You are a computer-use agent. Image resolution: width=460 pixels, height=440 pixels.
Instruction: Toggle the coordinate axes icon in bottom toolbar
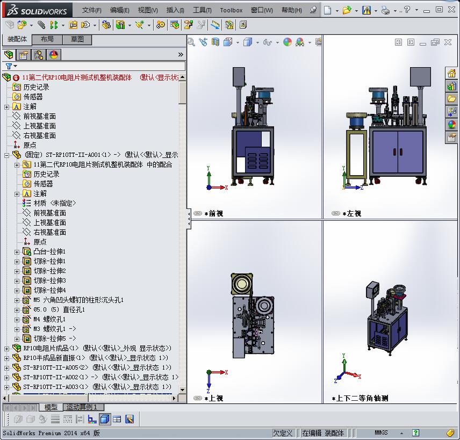click(x=92, y=419)
